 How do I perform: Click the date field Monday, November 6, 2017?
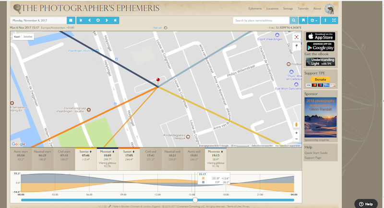(38, 20)
